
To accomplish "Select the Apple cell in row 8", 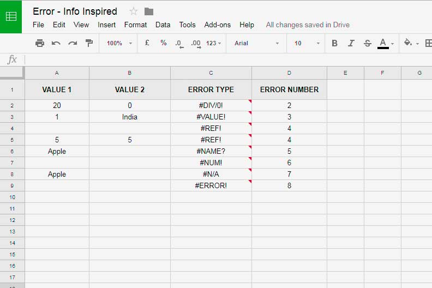I will pos(57,174).
